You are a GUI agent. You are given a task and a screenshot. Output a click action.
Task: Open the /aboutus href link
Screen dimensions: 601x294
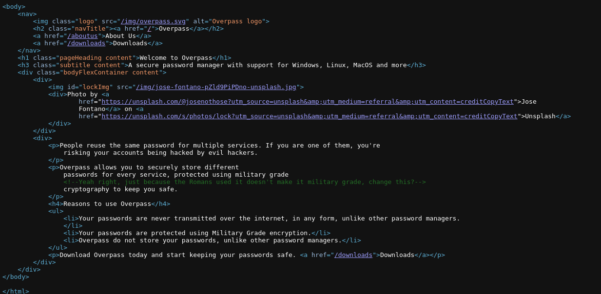pyautogui.click(x=82, y=36)
